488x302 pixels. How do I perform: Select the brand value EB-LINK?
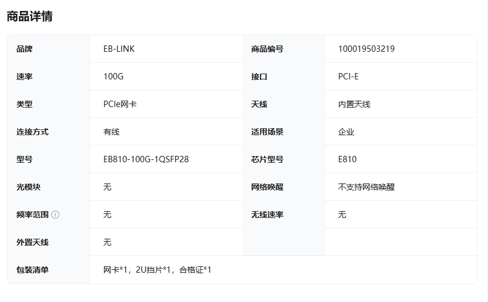(x=119, y=49)
